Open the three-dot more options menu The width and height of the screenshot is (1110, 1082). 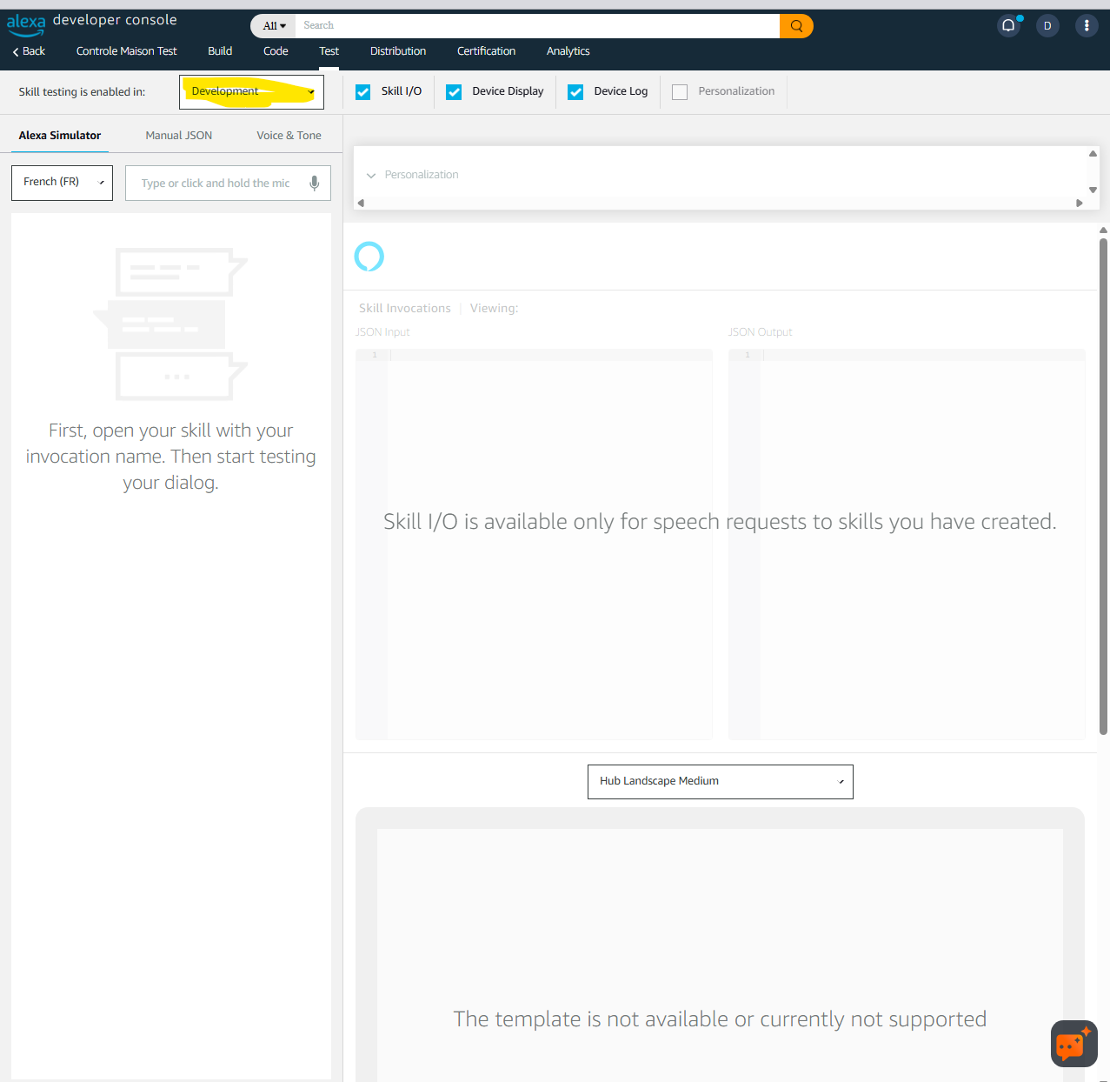(x=1087, y=26)
